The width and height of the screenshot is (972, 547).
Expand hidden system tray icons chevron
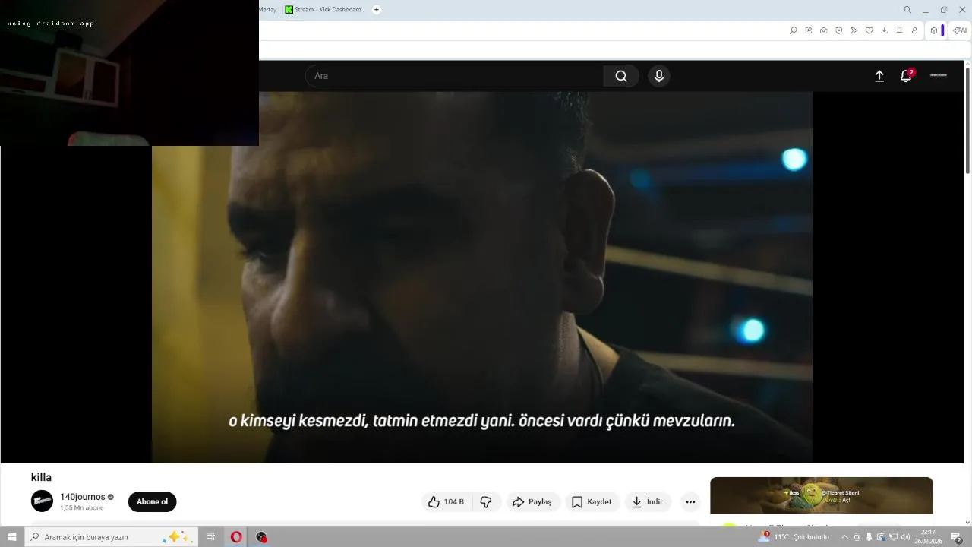tap(844, 537)
